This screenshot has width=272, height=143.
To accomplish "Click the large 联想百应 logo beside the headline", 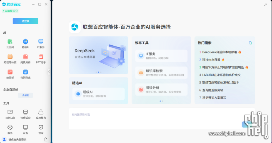I will pos(75,27).
